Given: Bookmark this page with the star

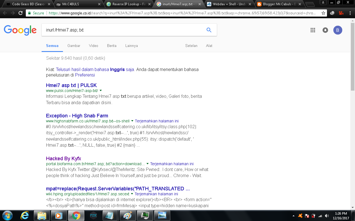Looking at the screenshot, I should coord(323,13).
